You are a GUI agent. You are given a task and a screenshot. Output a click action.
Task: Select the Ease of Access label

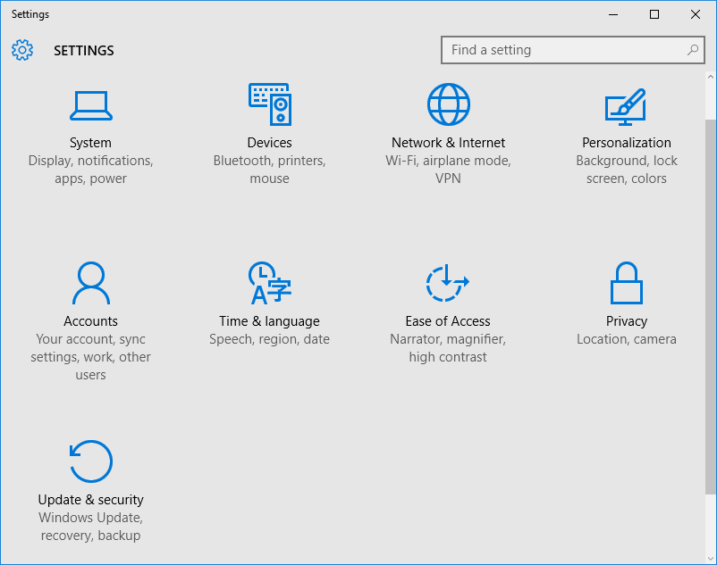pos(448,320)
